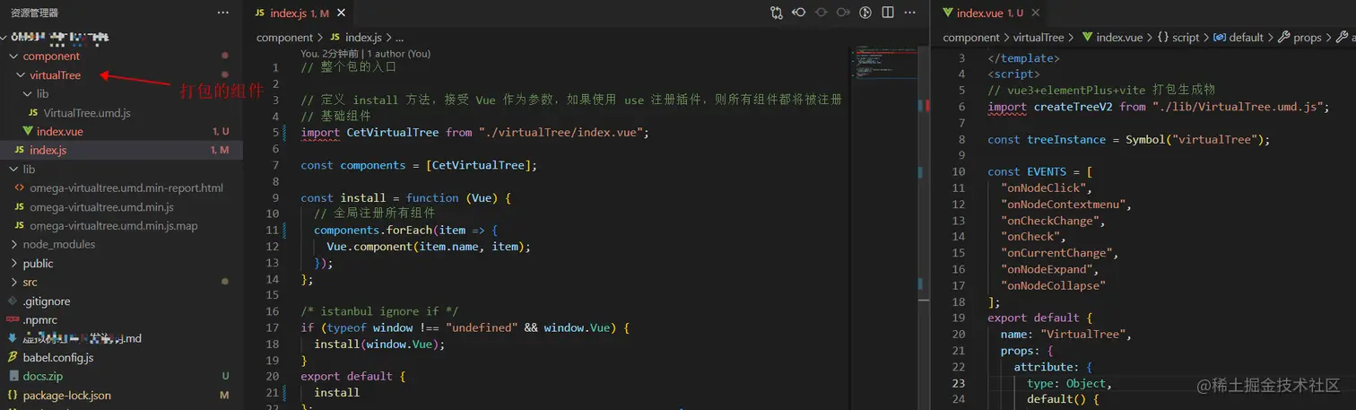Click 'component' breadcrumb in index.vue editor
The width and height of the screenshot is (1356, 410).
coord(971,38)
